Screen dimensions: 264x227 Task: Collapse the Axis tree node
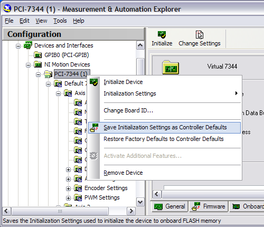click(58, 93)
